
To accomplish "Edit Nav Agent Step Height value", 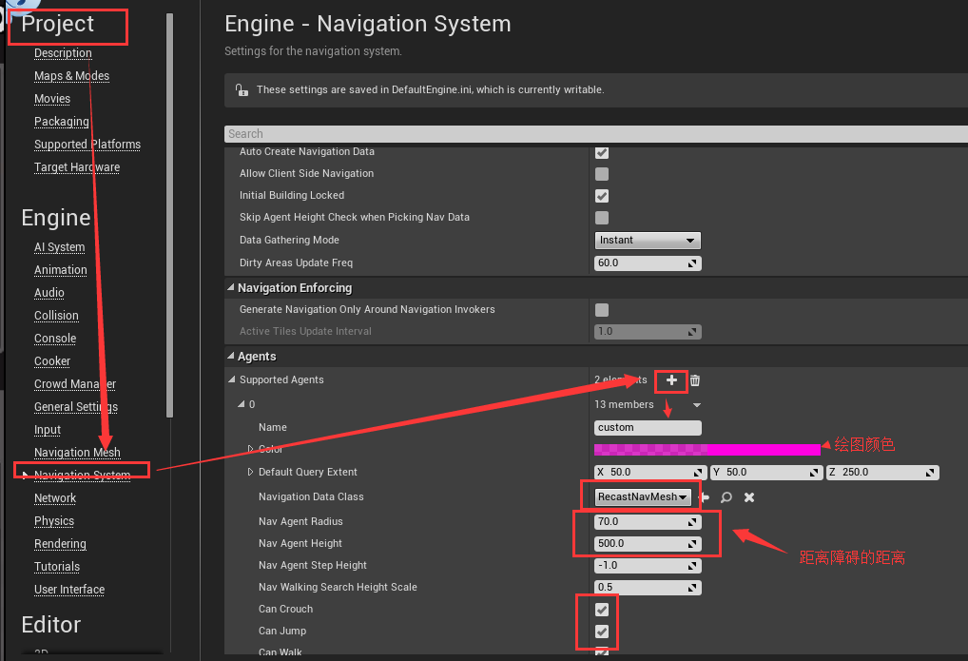I will (648, 566).
